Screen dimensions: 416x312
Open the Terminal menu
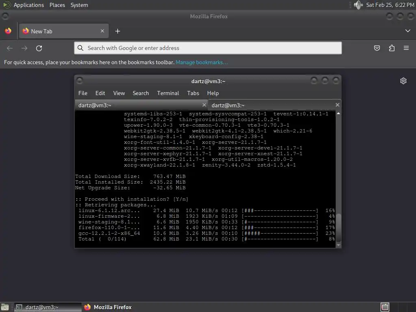(168, 93)
